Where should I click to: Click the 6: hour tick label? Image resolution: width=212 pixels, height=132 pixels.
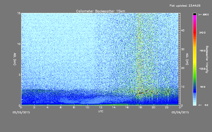(61, 107)
